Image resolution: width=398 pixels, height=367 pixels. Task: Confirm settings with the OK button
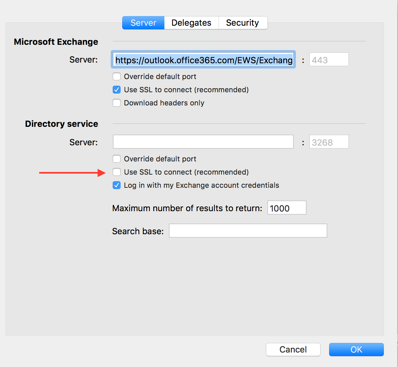(x=356, y=350)
